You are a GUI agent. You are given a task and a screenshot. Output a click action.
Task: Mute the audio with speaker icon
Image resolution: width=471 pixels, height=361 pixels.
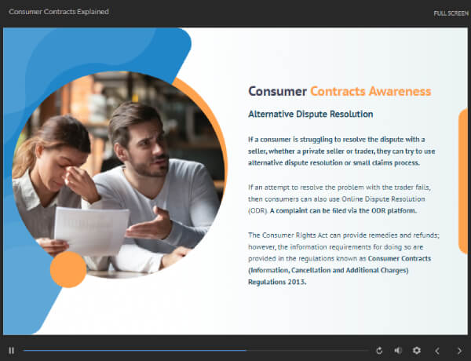tap(398, 351)
